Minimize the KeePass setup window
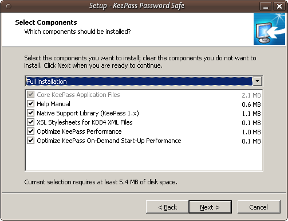 [266, 6]
